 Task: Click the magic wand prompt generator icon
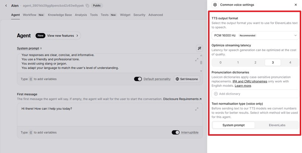199,48
